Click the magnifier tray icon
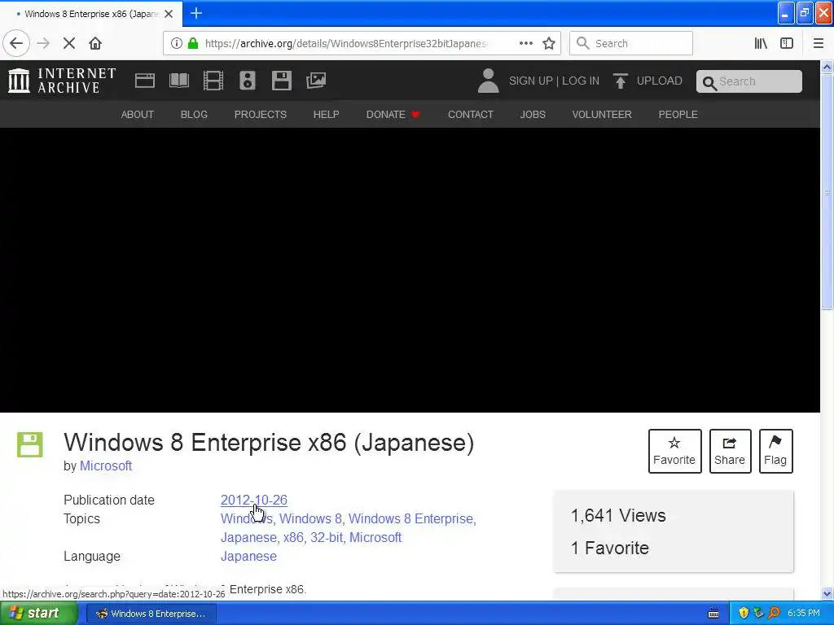The height and width of the screenshot is (625, 834). [774, 614]
